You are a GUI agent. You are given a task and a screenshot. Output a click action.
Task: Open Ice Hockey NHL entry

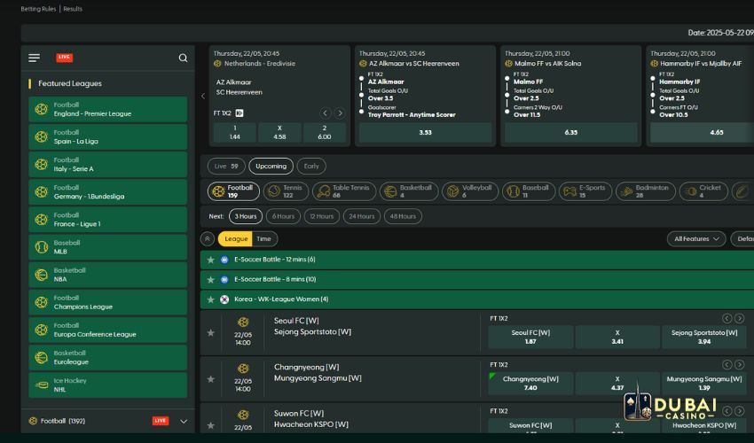pos(107,385)
